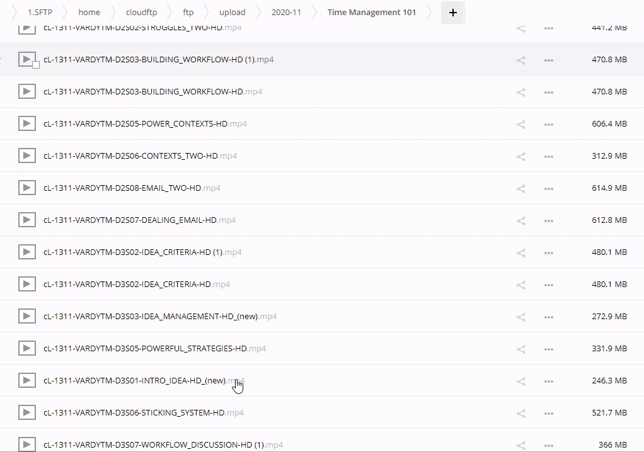Share the D3S03-IDEA_MANAGEMENT-HD_(new) file
Screen dimensions: 644x452
[520, 317]
